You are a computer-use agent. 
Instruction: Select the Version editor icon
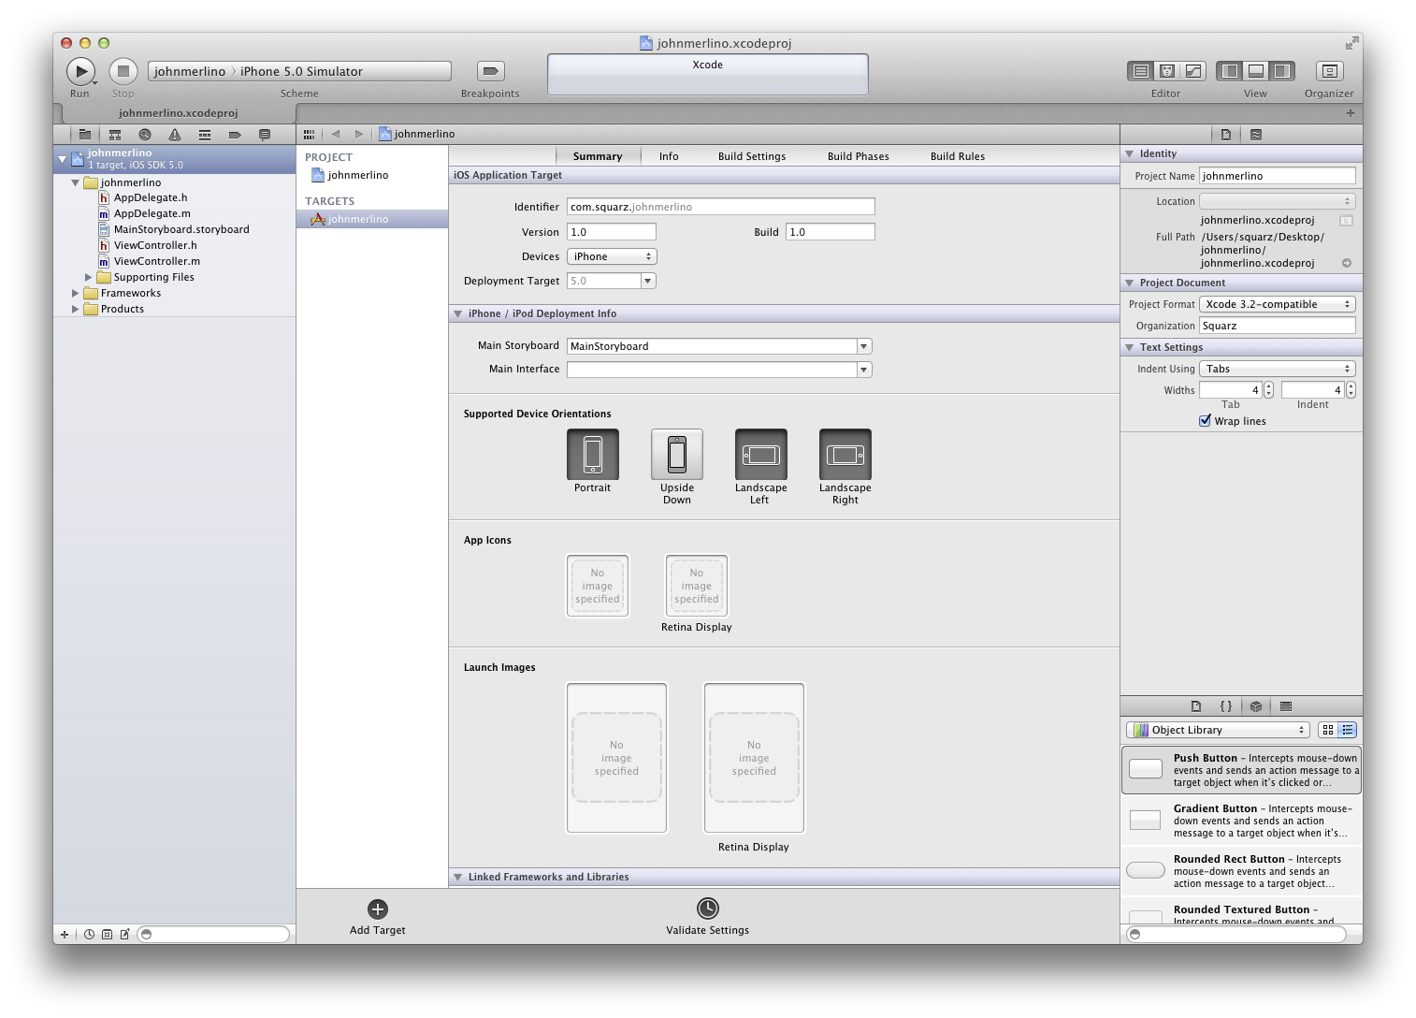click(x=1193, y=71)
